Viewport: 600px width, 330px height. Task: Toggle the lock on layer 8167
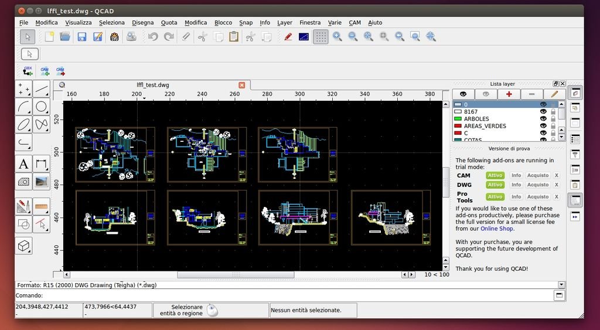click(553, 111)
